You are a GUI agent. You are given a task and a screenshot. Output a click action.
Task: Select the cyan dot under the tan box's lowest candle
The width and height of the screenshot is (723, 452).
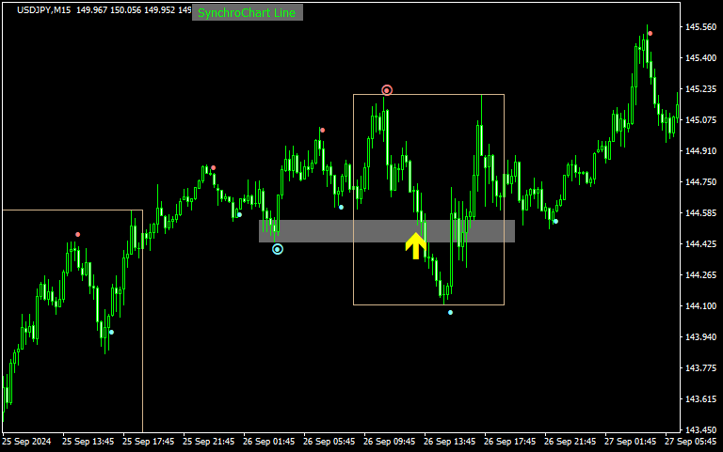(x=450, y=312)
